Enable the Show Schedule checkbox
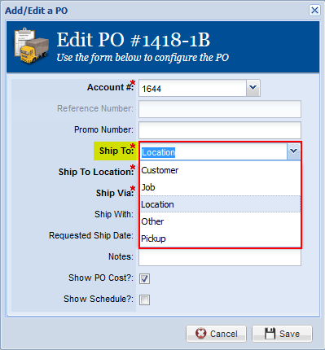The width and height of the screenshot is (325, 350). point(144,300)
